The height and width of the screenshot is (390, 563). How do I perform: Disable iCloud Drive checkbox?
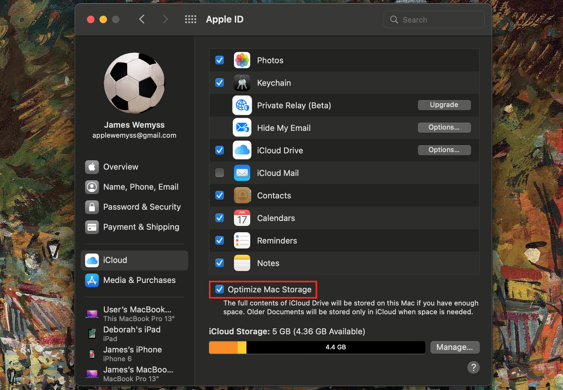[x=220, y=150]
